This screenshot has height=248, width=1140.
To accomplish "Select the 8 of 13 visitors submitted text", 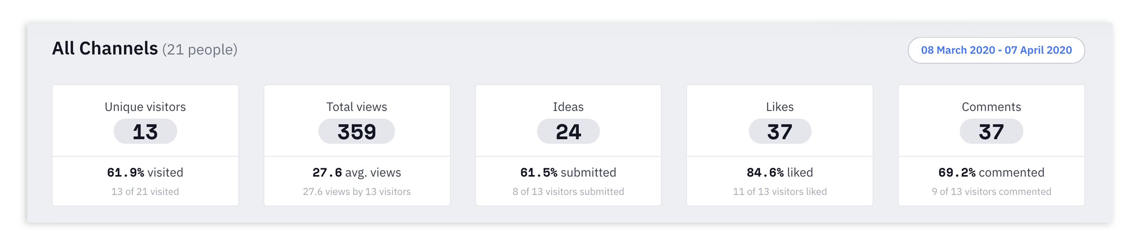I will (x=568, y=192).
